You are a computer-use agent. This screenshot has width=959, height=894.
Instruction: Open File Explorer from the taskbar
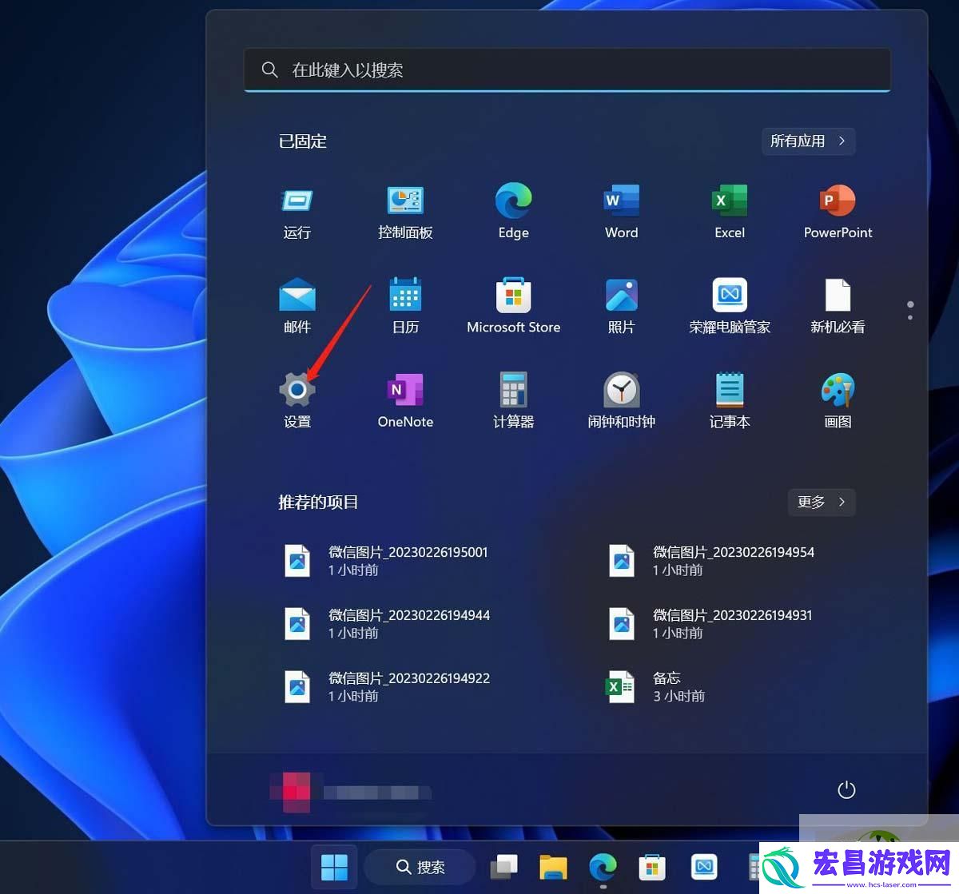click(x=553, y=867)
